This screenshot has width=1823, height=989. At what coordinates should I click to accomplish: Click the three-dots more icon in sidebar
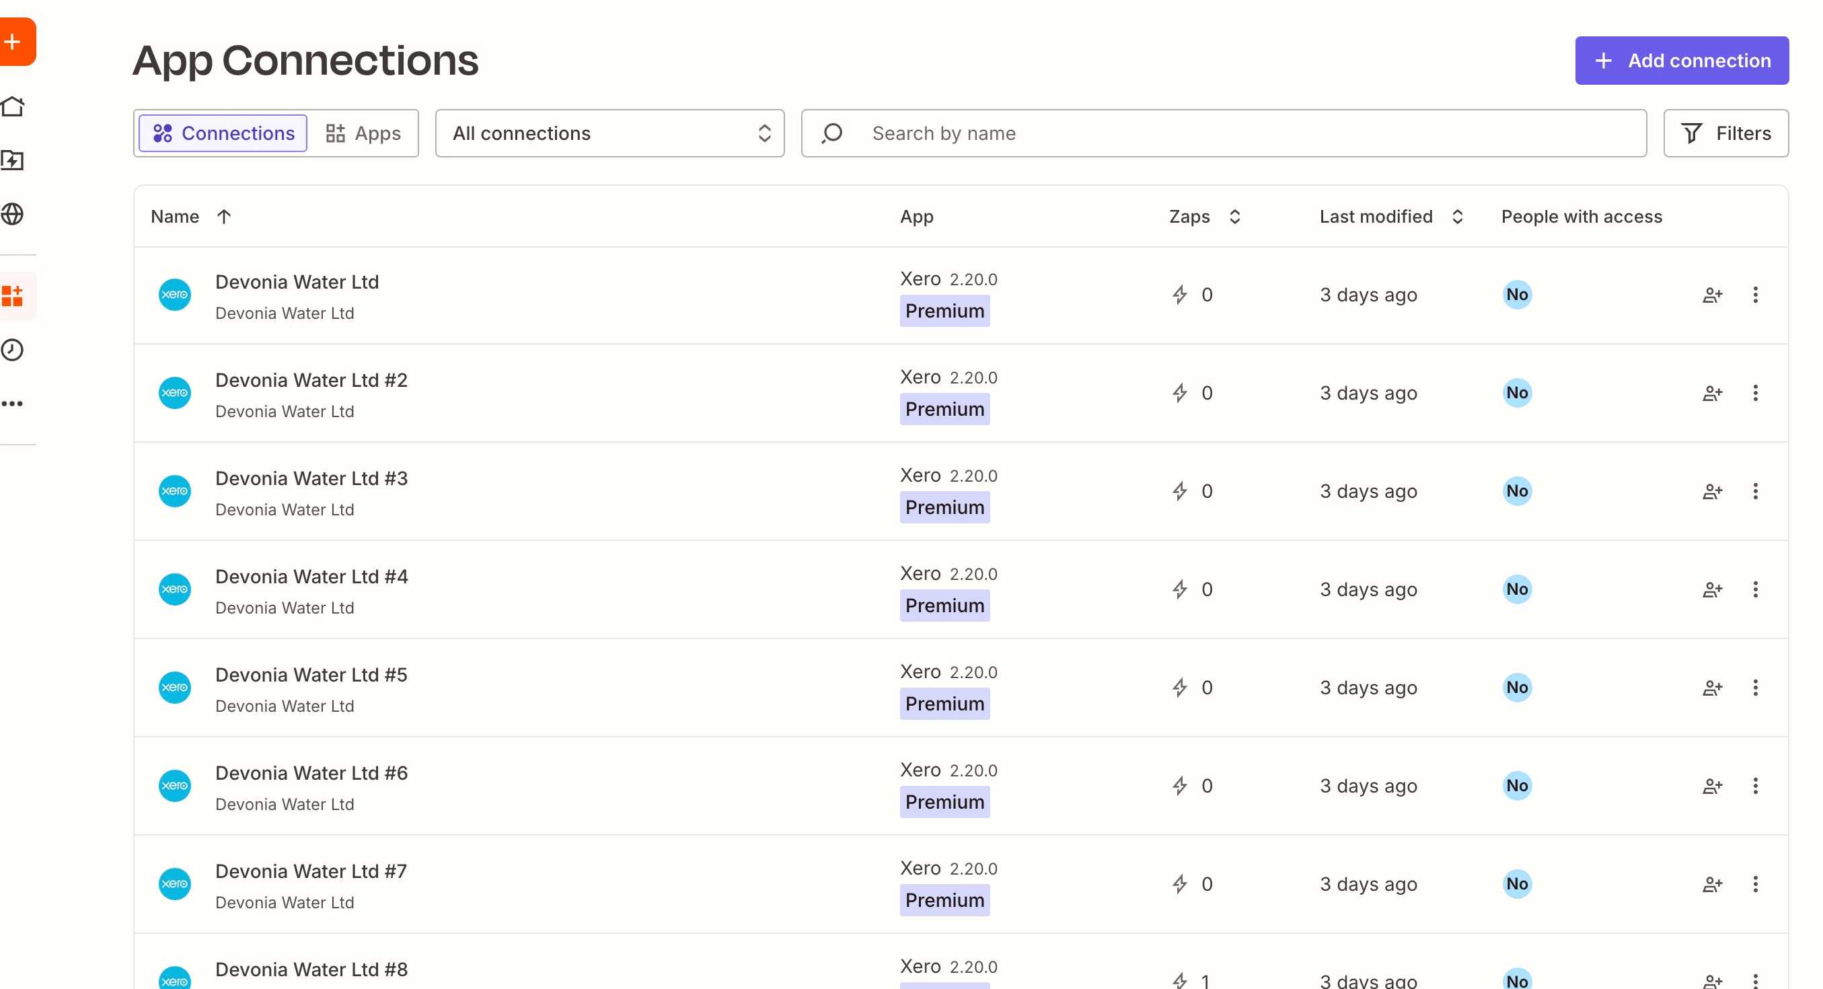point(13,404)
